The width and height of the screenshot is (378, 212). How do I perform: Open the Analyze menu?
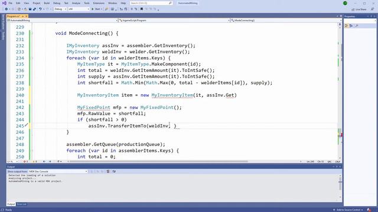76,3
